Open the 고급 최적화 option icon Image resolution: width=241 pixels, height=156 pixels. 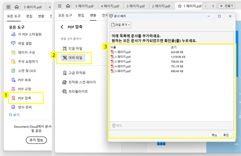click(x=65, y=73)
